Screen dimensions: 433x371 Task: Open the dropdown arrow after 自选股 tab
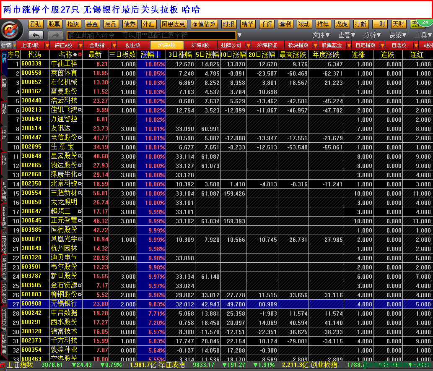pos(416,46)
